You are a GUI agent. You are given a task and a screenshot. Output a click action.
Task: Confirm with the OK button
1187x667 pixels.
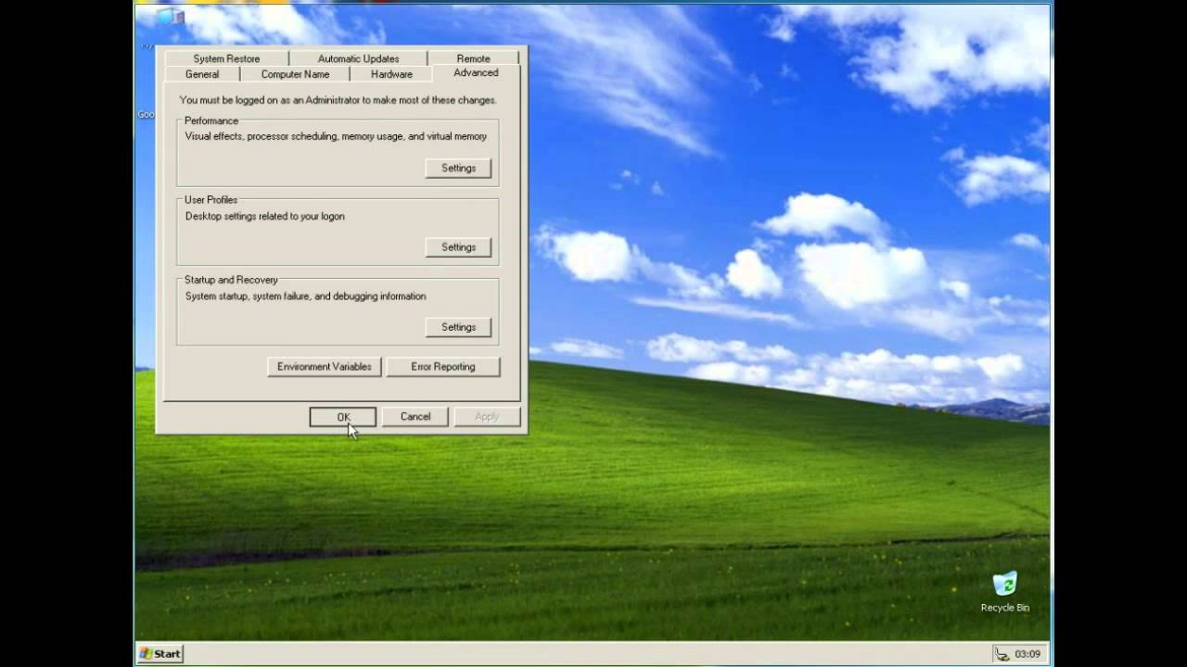point(343,417)
